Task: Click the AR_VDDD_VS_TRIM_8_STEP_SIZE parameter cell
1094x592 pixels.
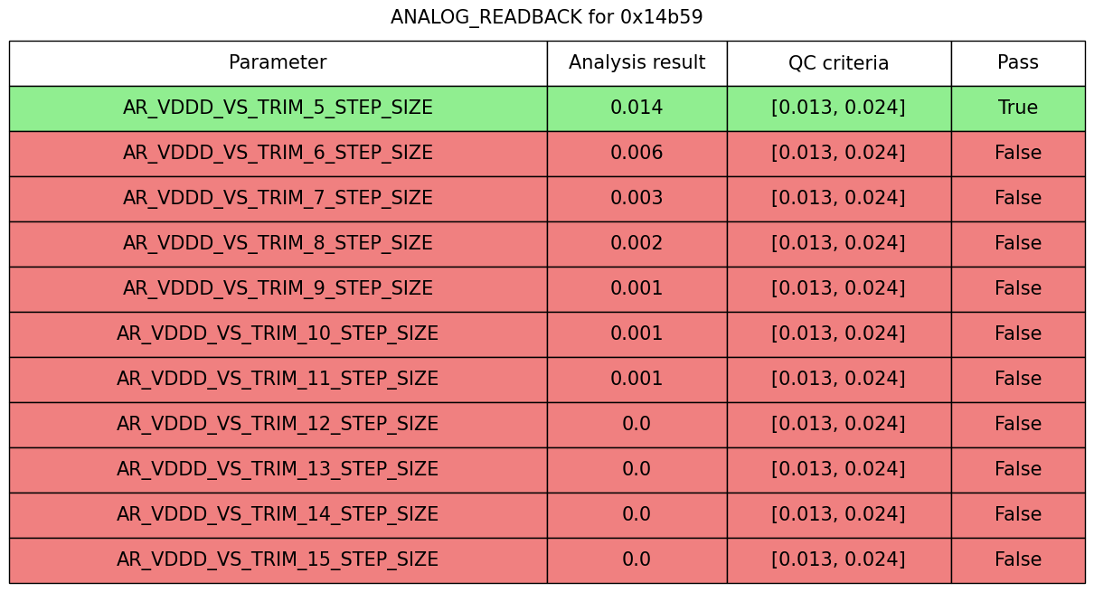Action: tap(278, 244)
